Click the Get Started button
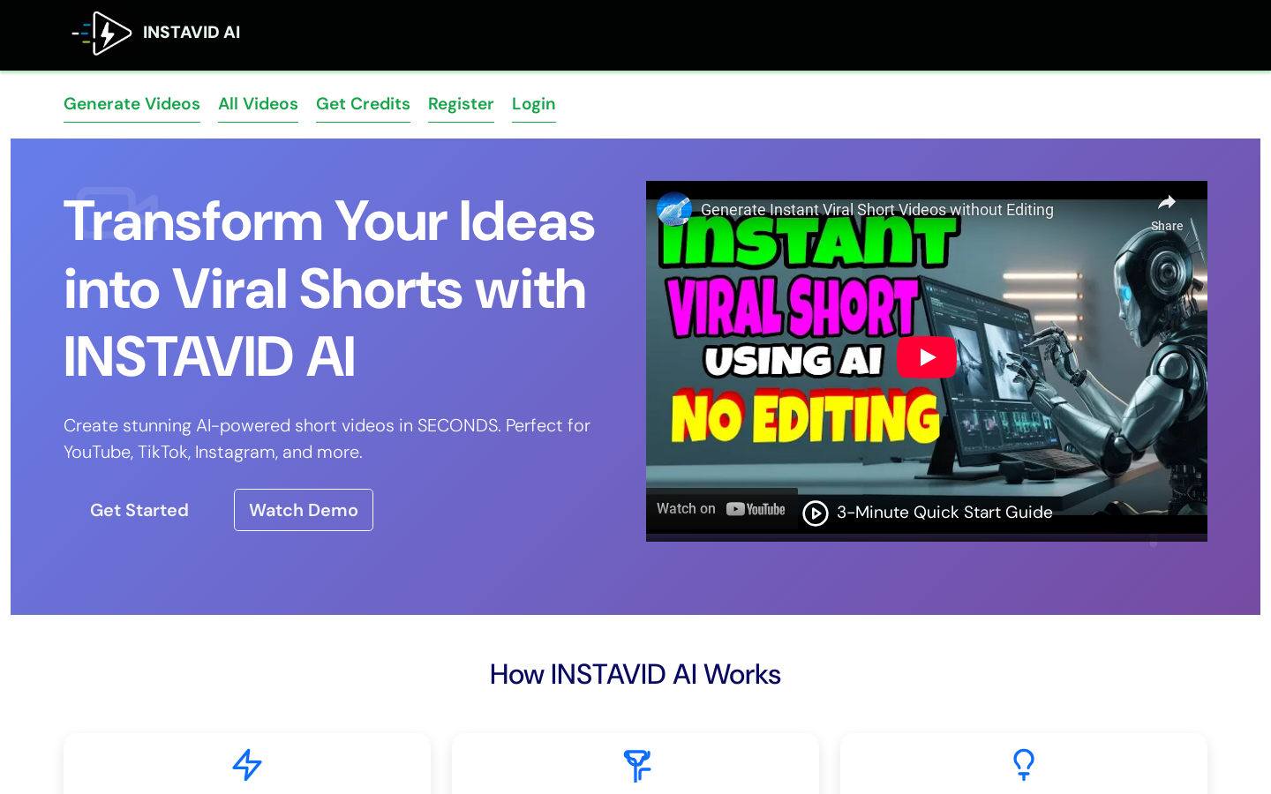Screen dimensions: 1271x794 click(x=139, y=510)
